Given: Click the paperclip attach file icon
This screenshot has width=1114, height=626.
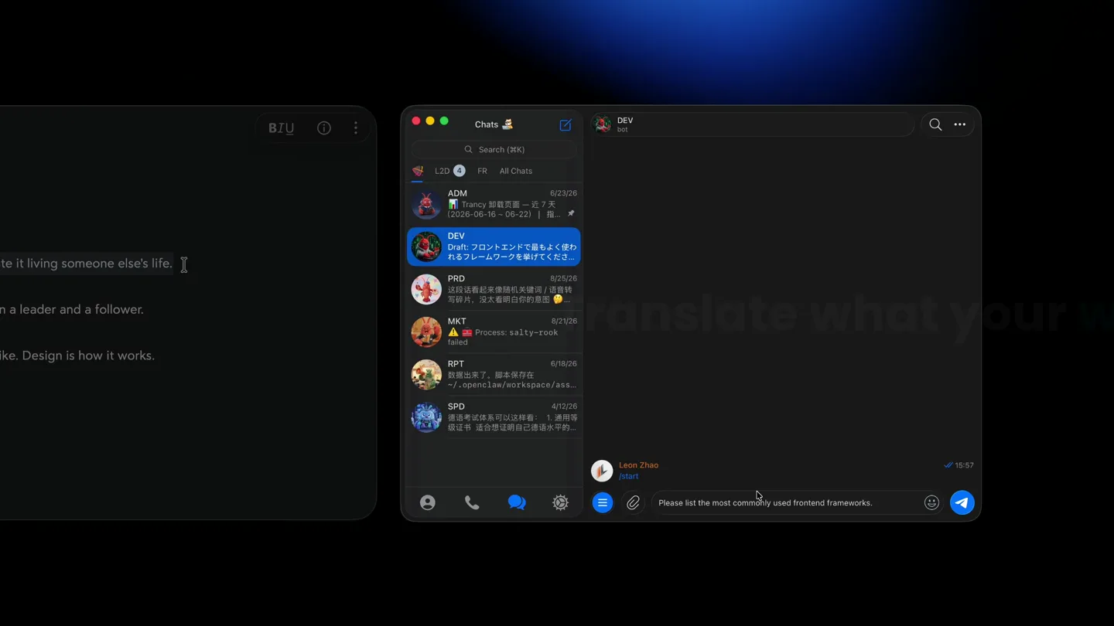Looking at the screenshot, I should [633, 503].
